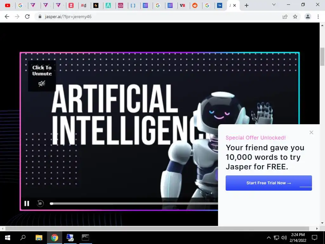The height and width of the screenshot is (244, 325).
Task: Switch to the sb tab
Action: point(120,6)
